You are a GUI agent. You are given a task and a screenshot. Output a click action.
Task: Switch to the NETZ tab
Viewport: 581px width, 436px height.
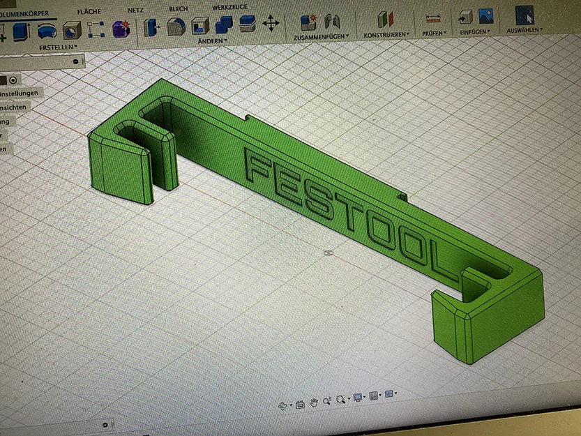[135, 10]
